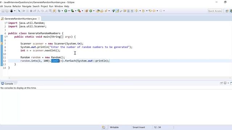Click the highlighted word limit on line 12
This screenshot has height=130, width=232.
pos(55,61)
